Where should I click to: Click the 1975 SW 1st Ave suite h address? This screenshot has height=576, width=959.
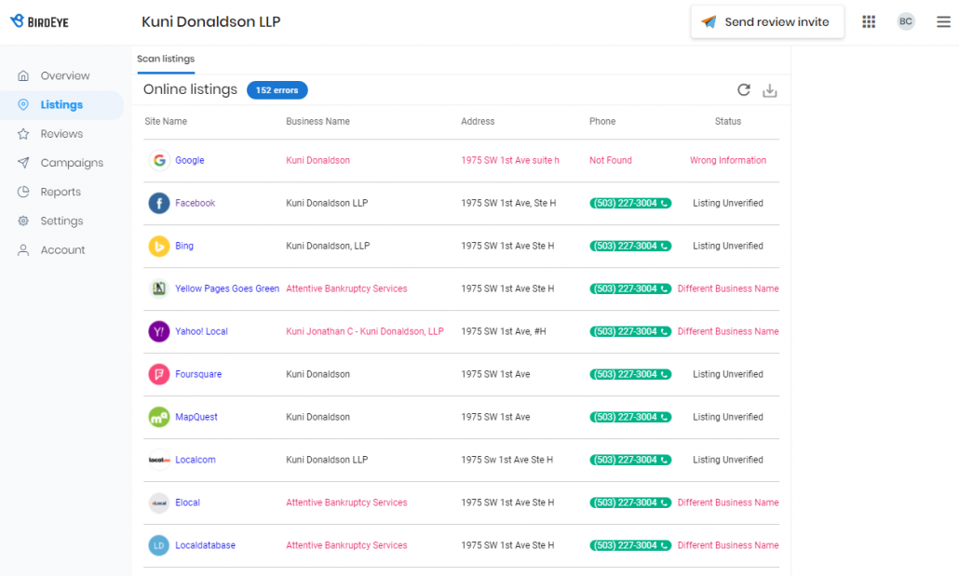510,160
